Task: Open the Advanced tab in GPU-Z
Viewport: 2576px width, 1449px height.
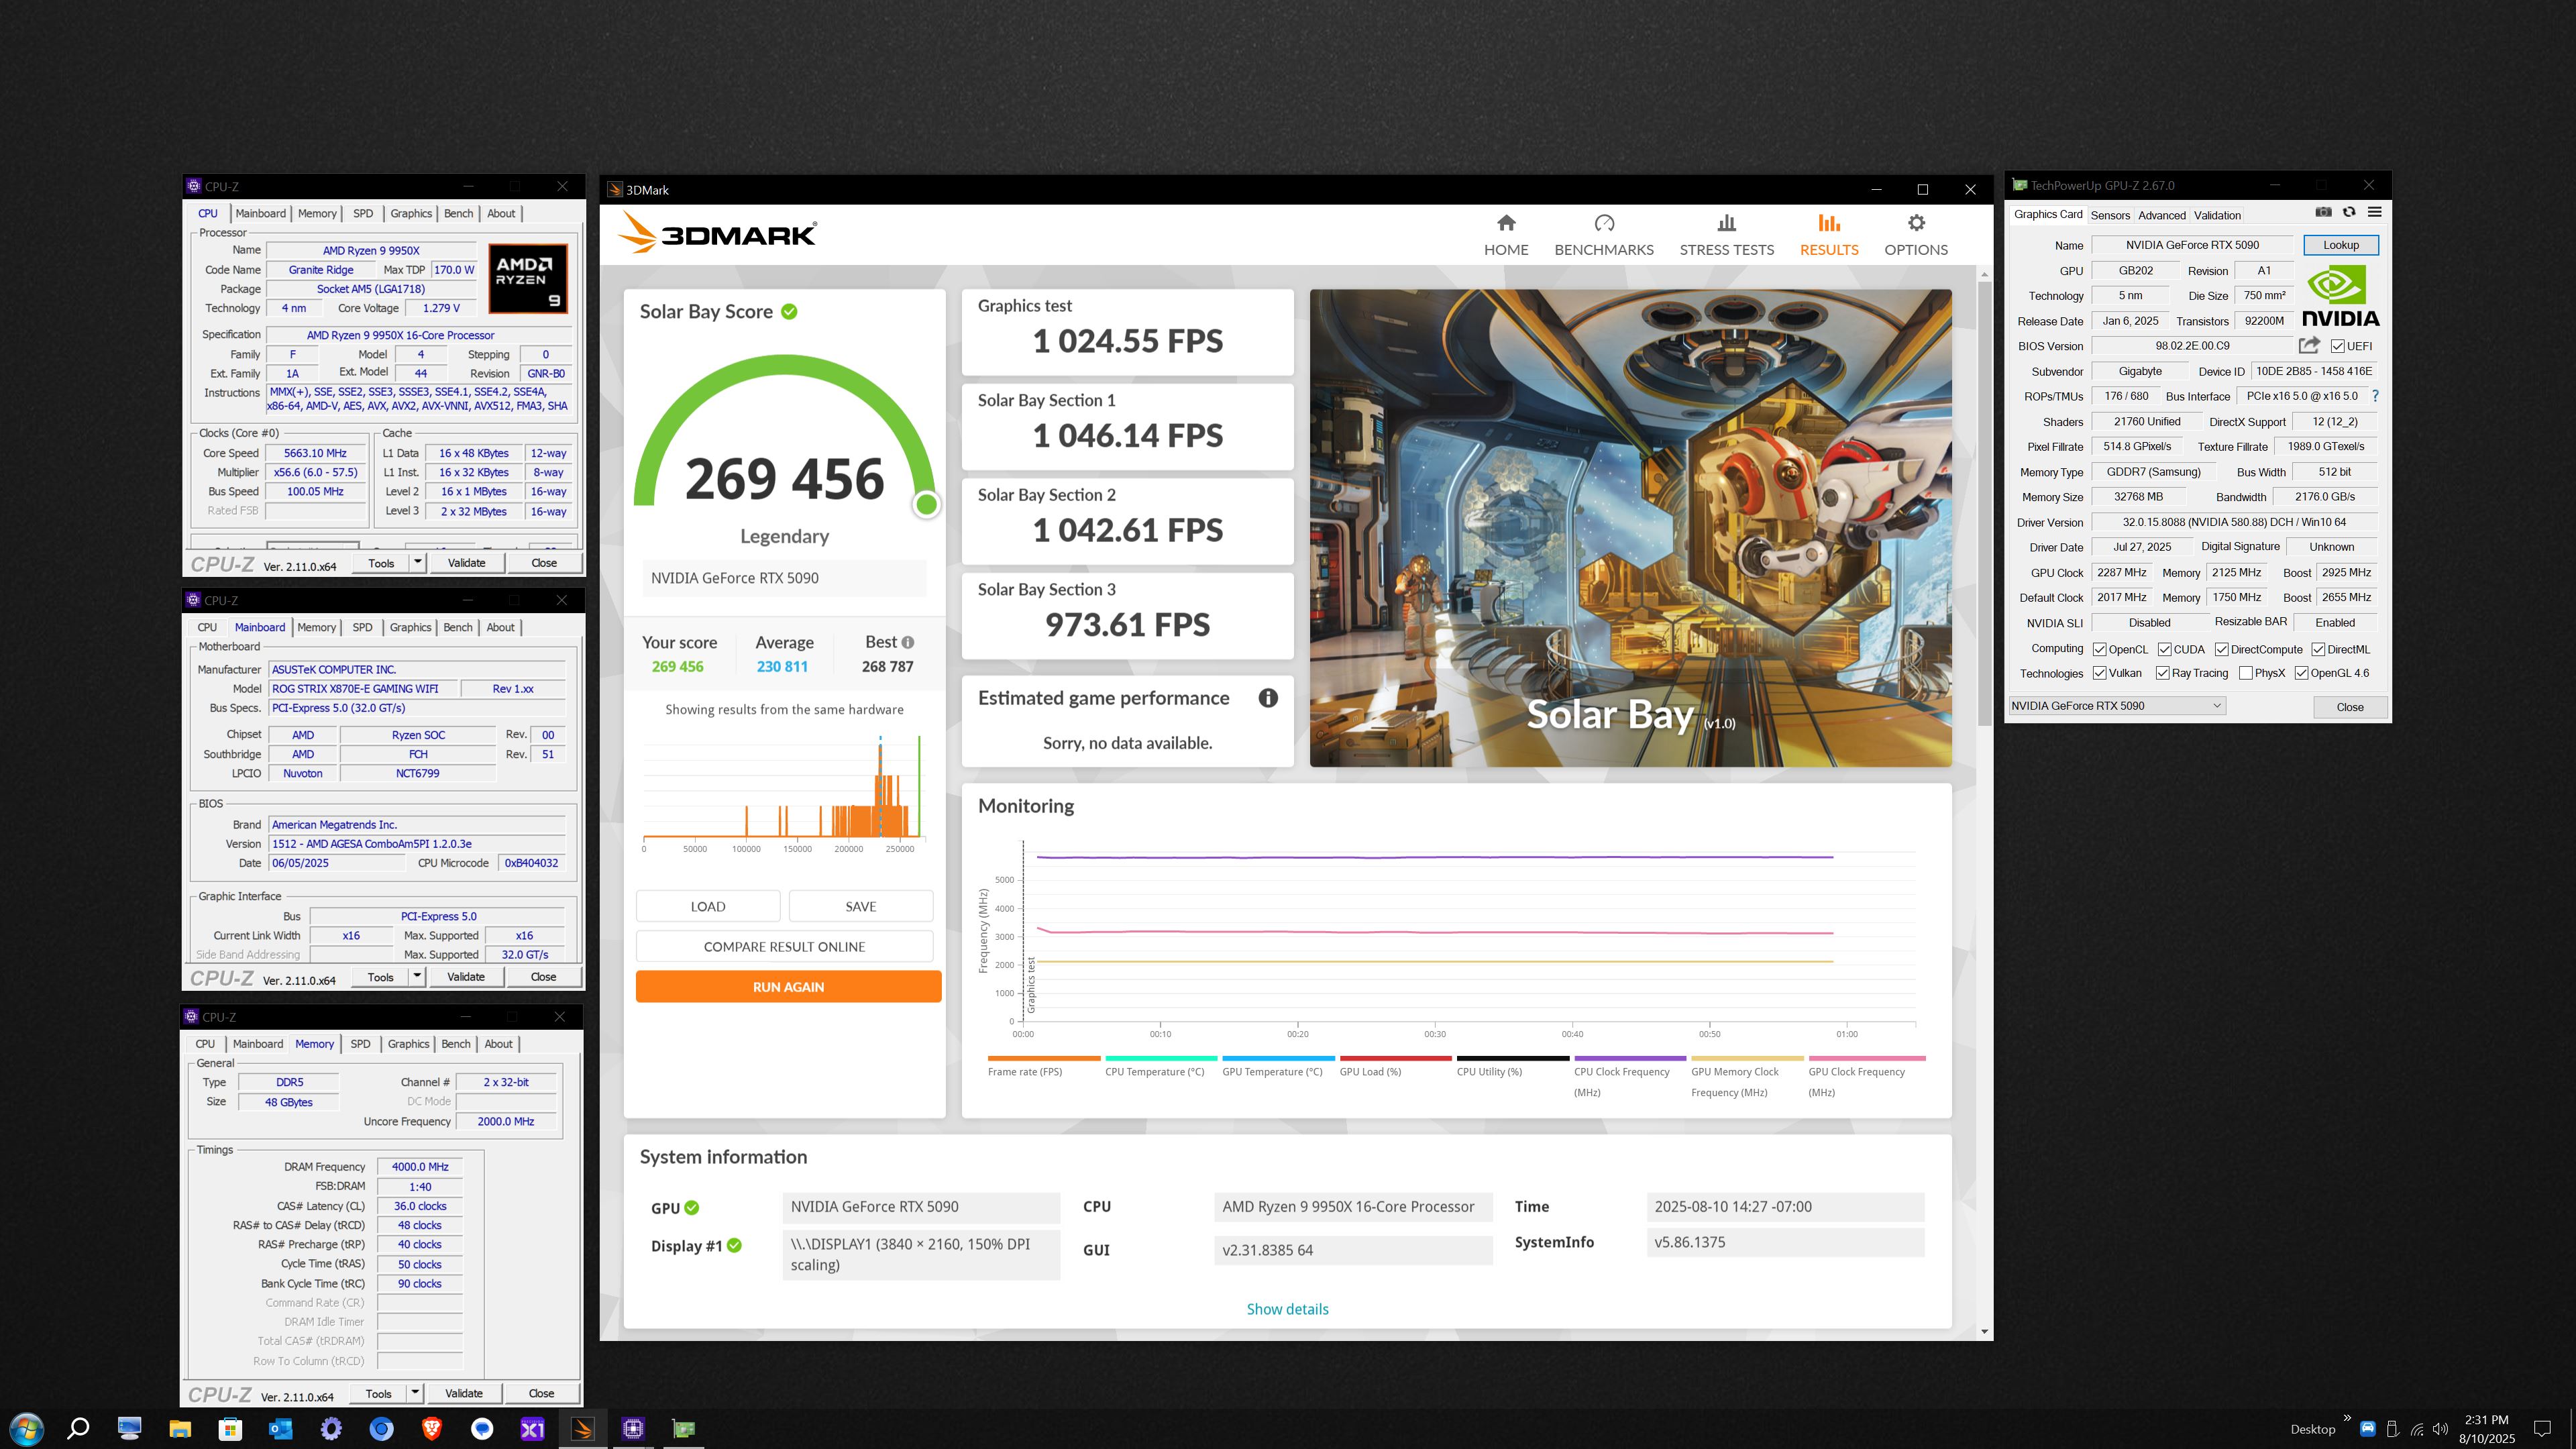Action: point(2162,215)
